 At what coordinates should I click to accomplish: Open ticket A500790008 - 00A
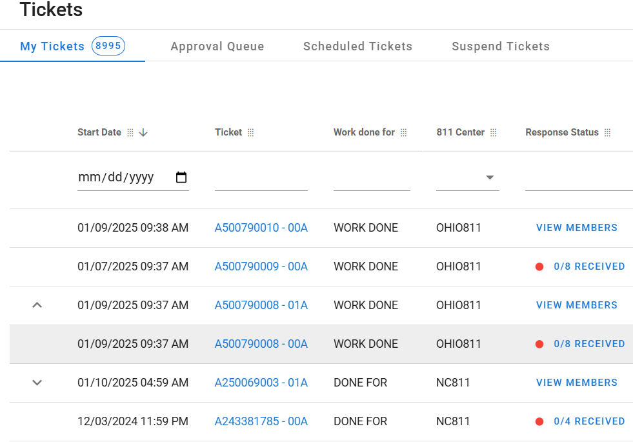261,345
